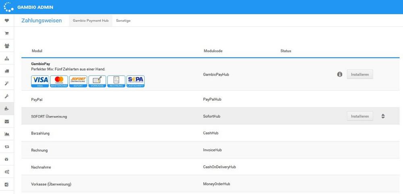403x194 pixels.
Task: Select the Vorkasse (Überweisung) module row
Action: click(x=210, y=184)
